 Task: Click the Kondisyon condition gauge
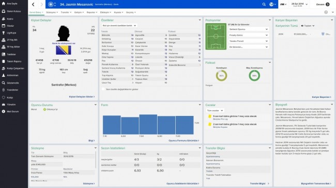coord(221,76)
